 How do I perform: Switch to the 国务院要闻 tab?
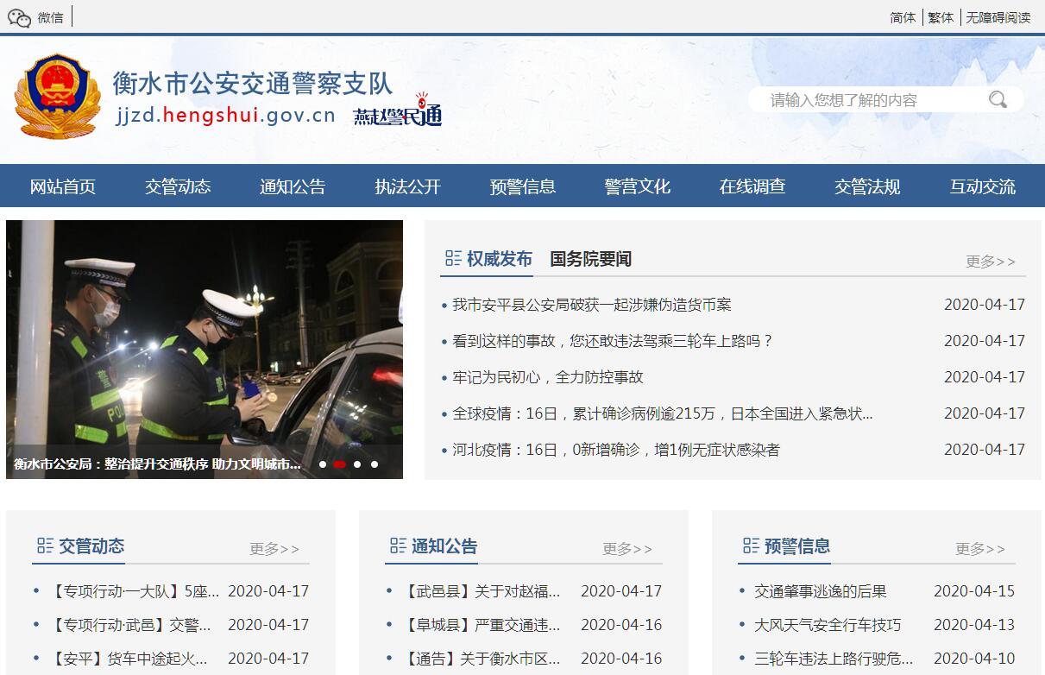click(590, 259)
